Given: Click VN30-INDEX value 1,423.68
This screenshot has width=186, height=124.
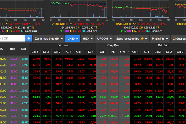Looking at the screenshot, I should [83, 24].
